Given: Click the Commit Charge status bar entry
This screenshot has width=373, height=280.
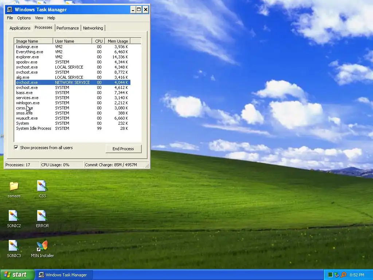Looking at the screenshot, I should coord(115,165).
